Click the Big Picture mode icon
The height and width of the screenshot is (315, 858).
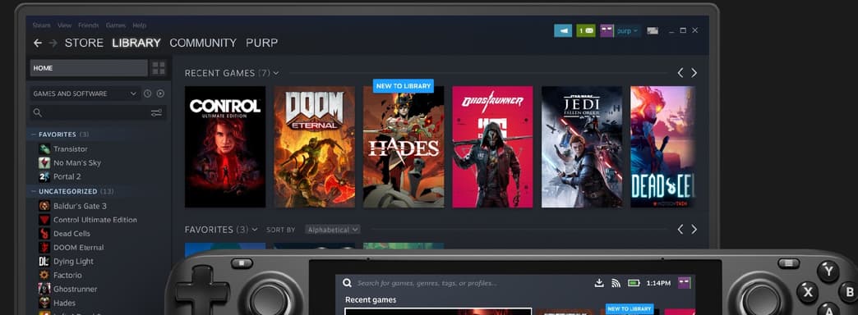[653, 30]
